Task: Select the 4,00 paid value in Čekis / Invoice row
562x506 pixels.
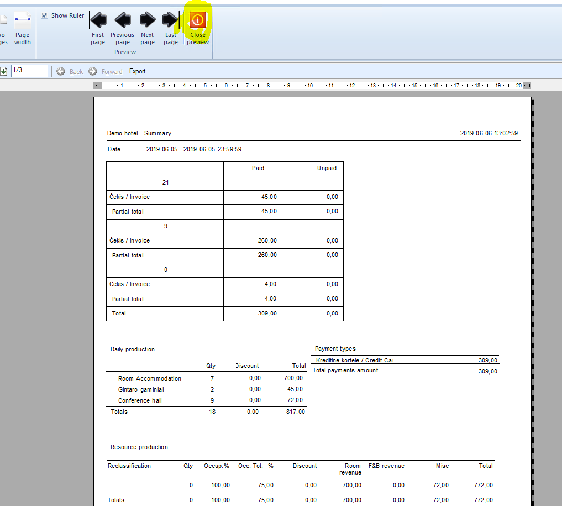Action: [x=271, y=284]
